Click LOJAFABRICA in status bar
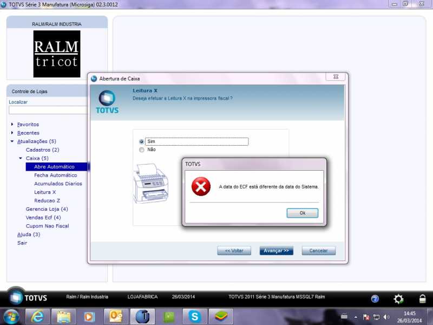This screenshot has height=325, width=433. pos(142,297)
